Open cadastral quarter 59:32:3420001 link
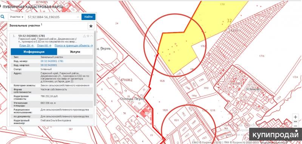This screenshot has width=302, height=144. [49, 65]
